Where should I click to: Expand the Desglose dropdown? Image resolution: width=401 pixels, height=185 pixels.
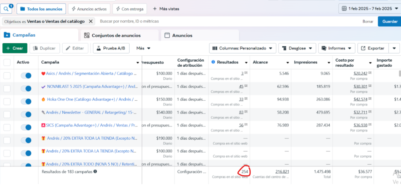[297, 48]
